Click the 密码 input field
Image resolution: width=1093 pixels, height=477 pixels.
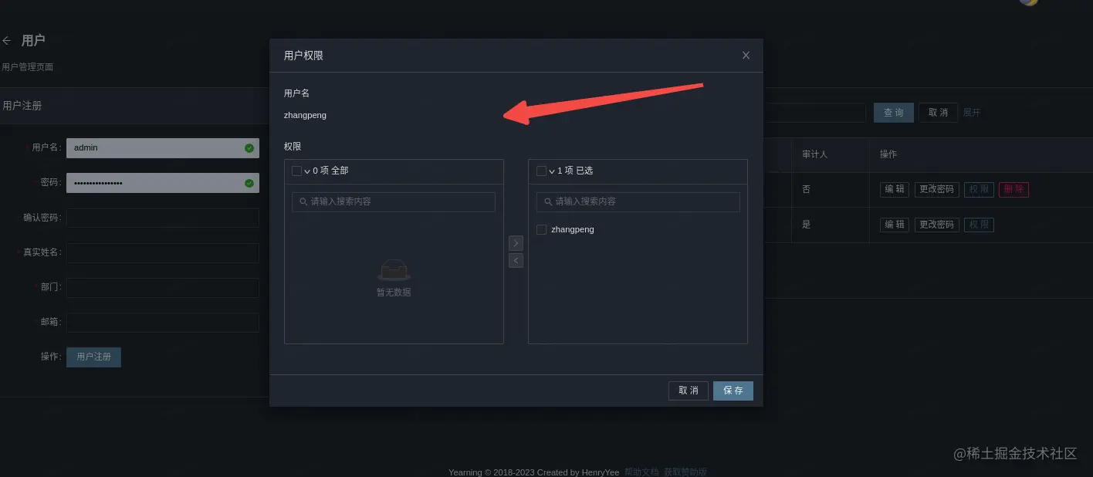click(163, 183)
